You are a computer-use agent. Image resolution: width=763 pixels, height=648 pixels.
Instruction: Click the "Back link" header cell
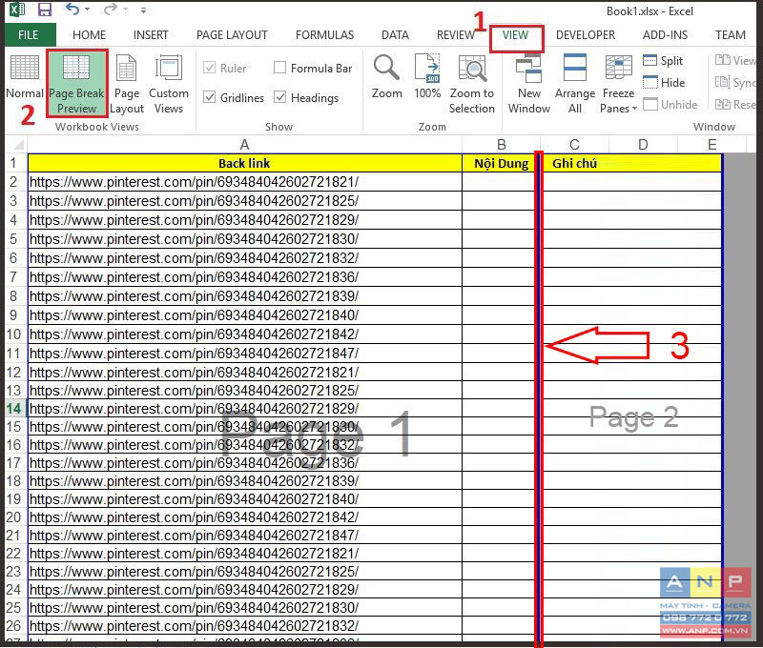(245, 163)
